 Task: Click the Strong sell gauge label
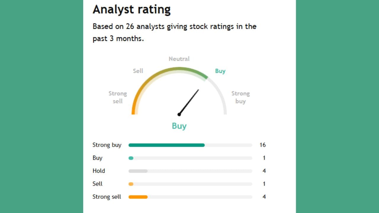coord(118,97)
